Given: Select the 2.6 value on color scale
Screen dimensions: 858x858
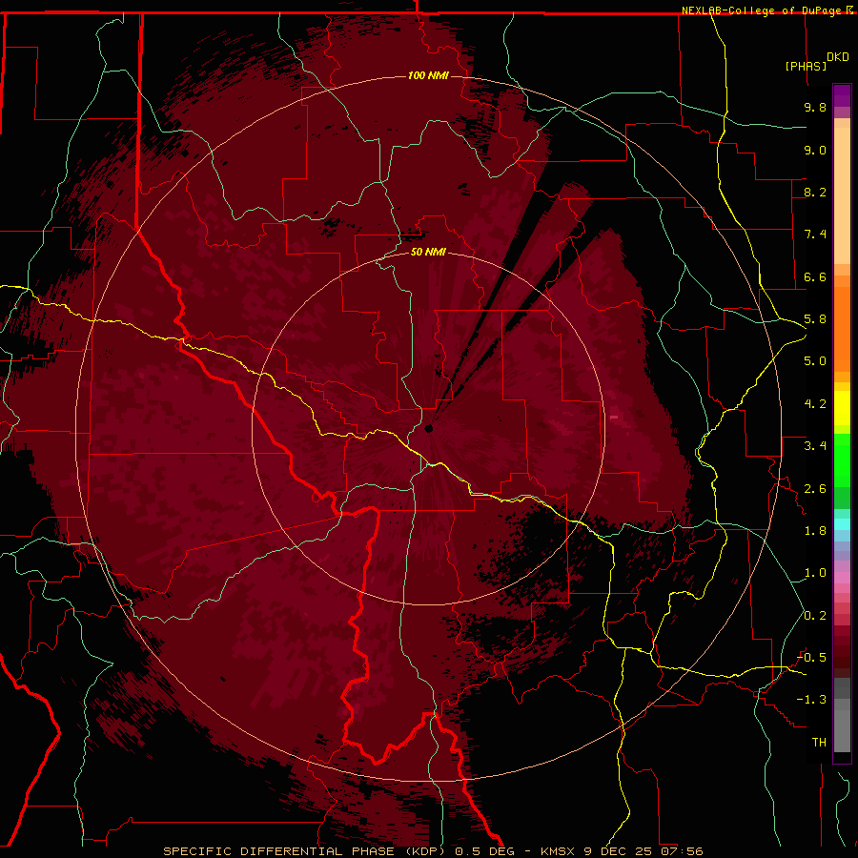Looking at the screenshot, I should 815,489.
